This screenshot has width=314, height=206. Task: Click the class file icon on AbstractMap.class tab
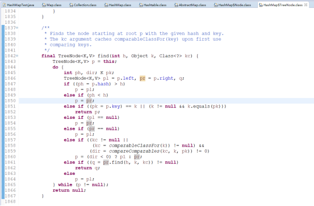[176, 5]
